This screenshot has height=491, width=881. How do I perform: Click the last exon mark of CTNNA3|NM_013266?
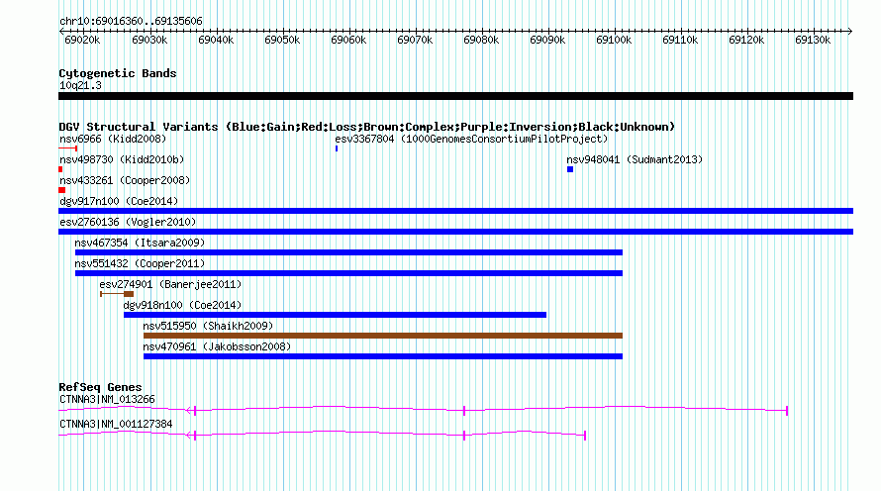(x=787, y=411)
